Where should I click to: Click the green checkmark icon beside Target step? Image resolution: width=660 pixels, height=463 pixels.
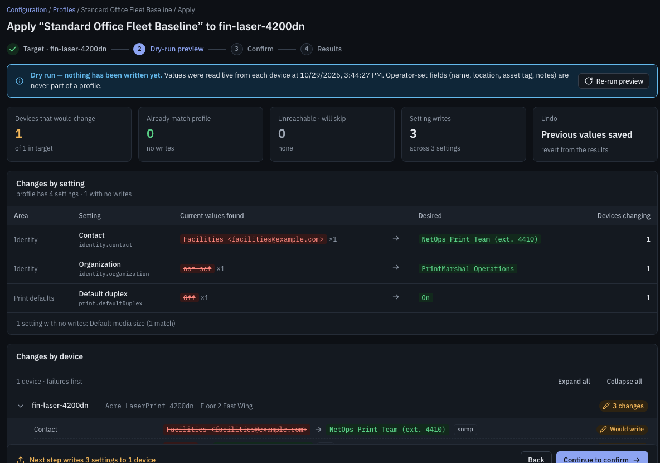(13, 49)
